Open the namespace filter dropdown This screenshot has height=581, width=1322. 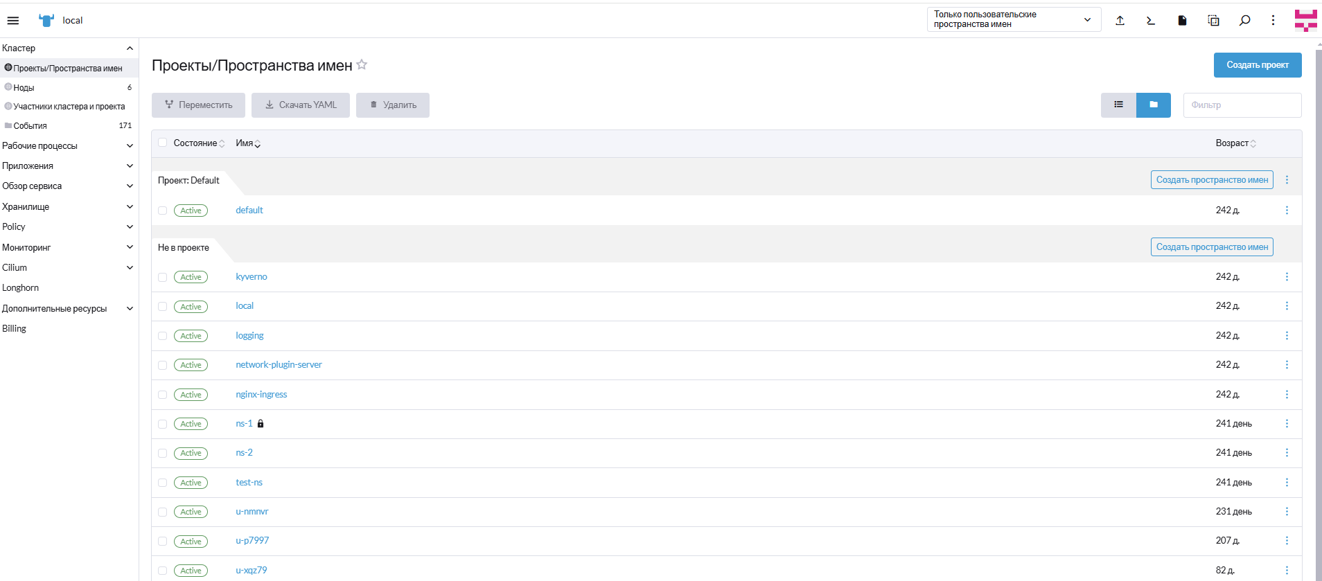1013,19
